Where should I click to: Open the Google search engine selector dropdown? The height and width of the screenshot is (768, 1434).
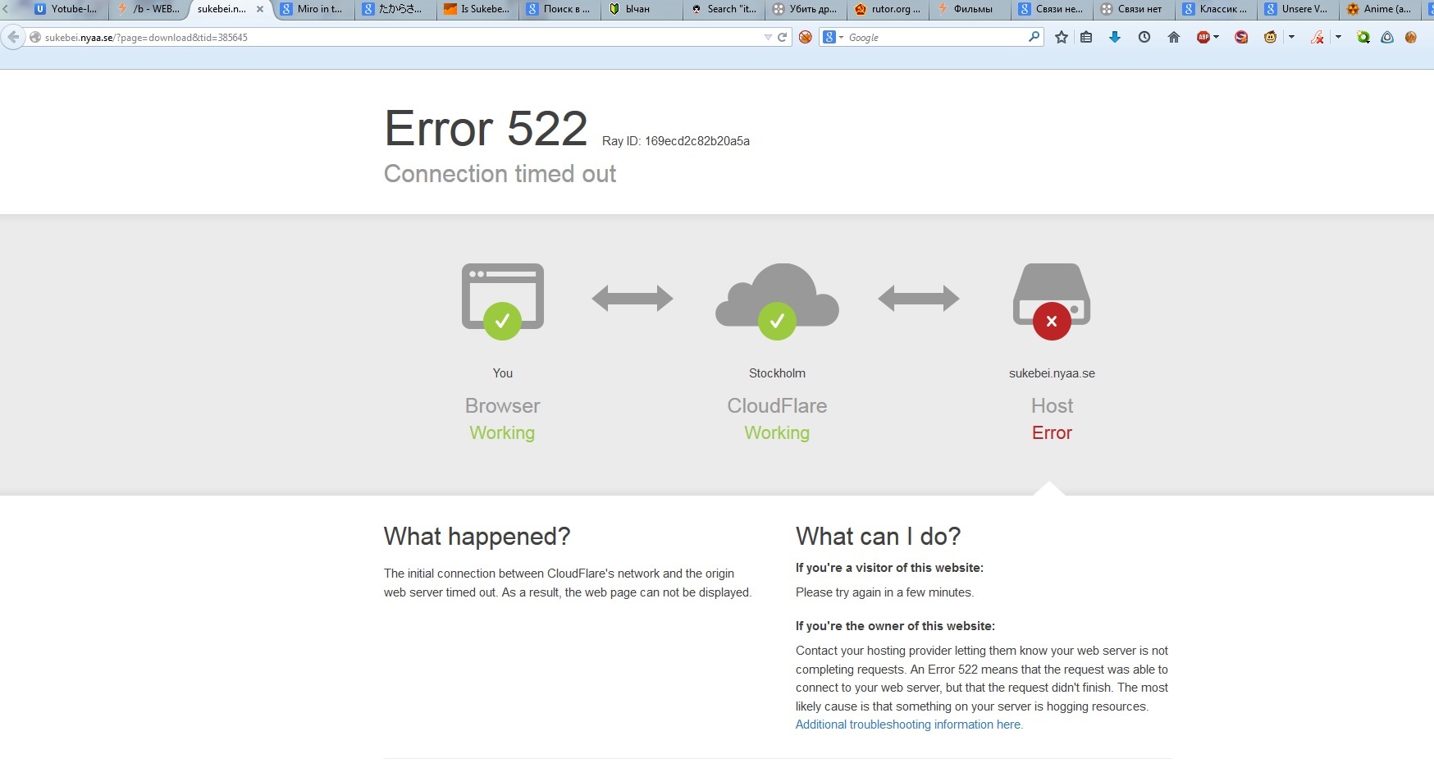(x=833, y=37)
